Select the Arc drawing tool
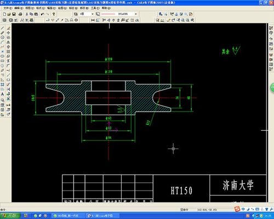The height and width of the screenshot is (219, 274). pyautogui.click(x=3, y=42)
